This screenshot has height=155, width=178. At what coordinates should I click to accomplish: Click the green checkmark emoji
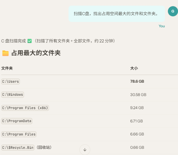click(30, 41)
